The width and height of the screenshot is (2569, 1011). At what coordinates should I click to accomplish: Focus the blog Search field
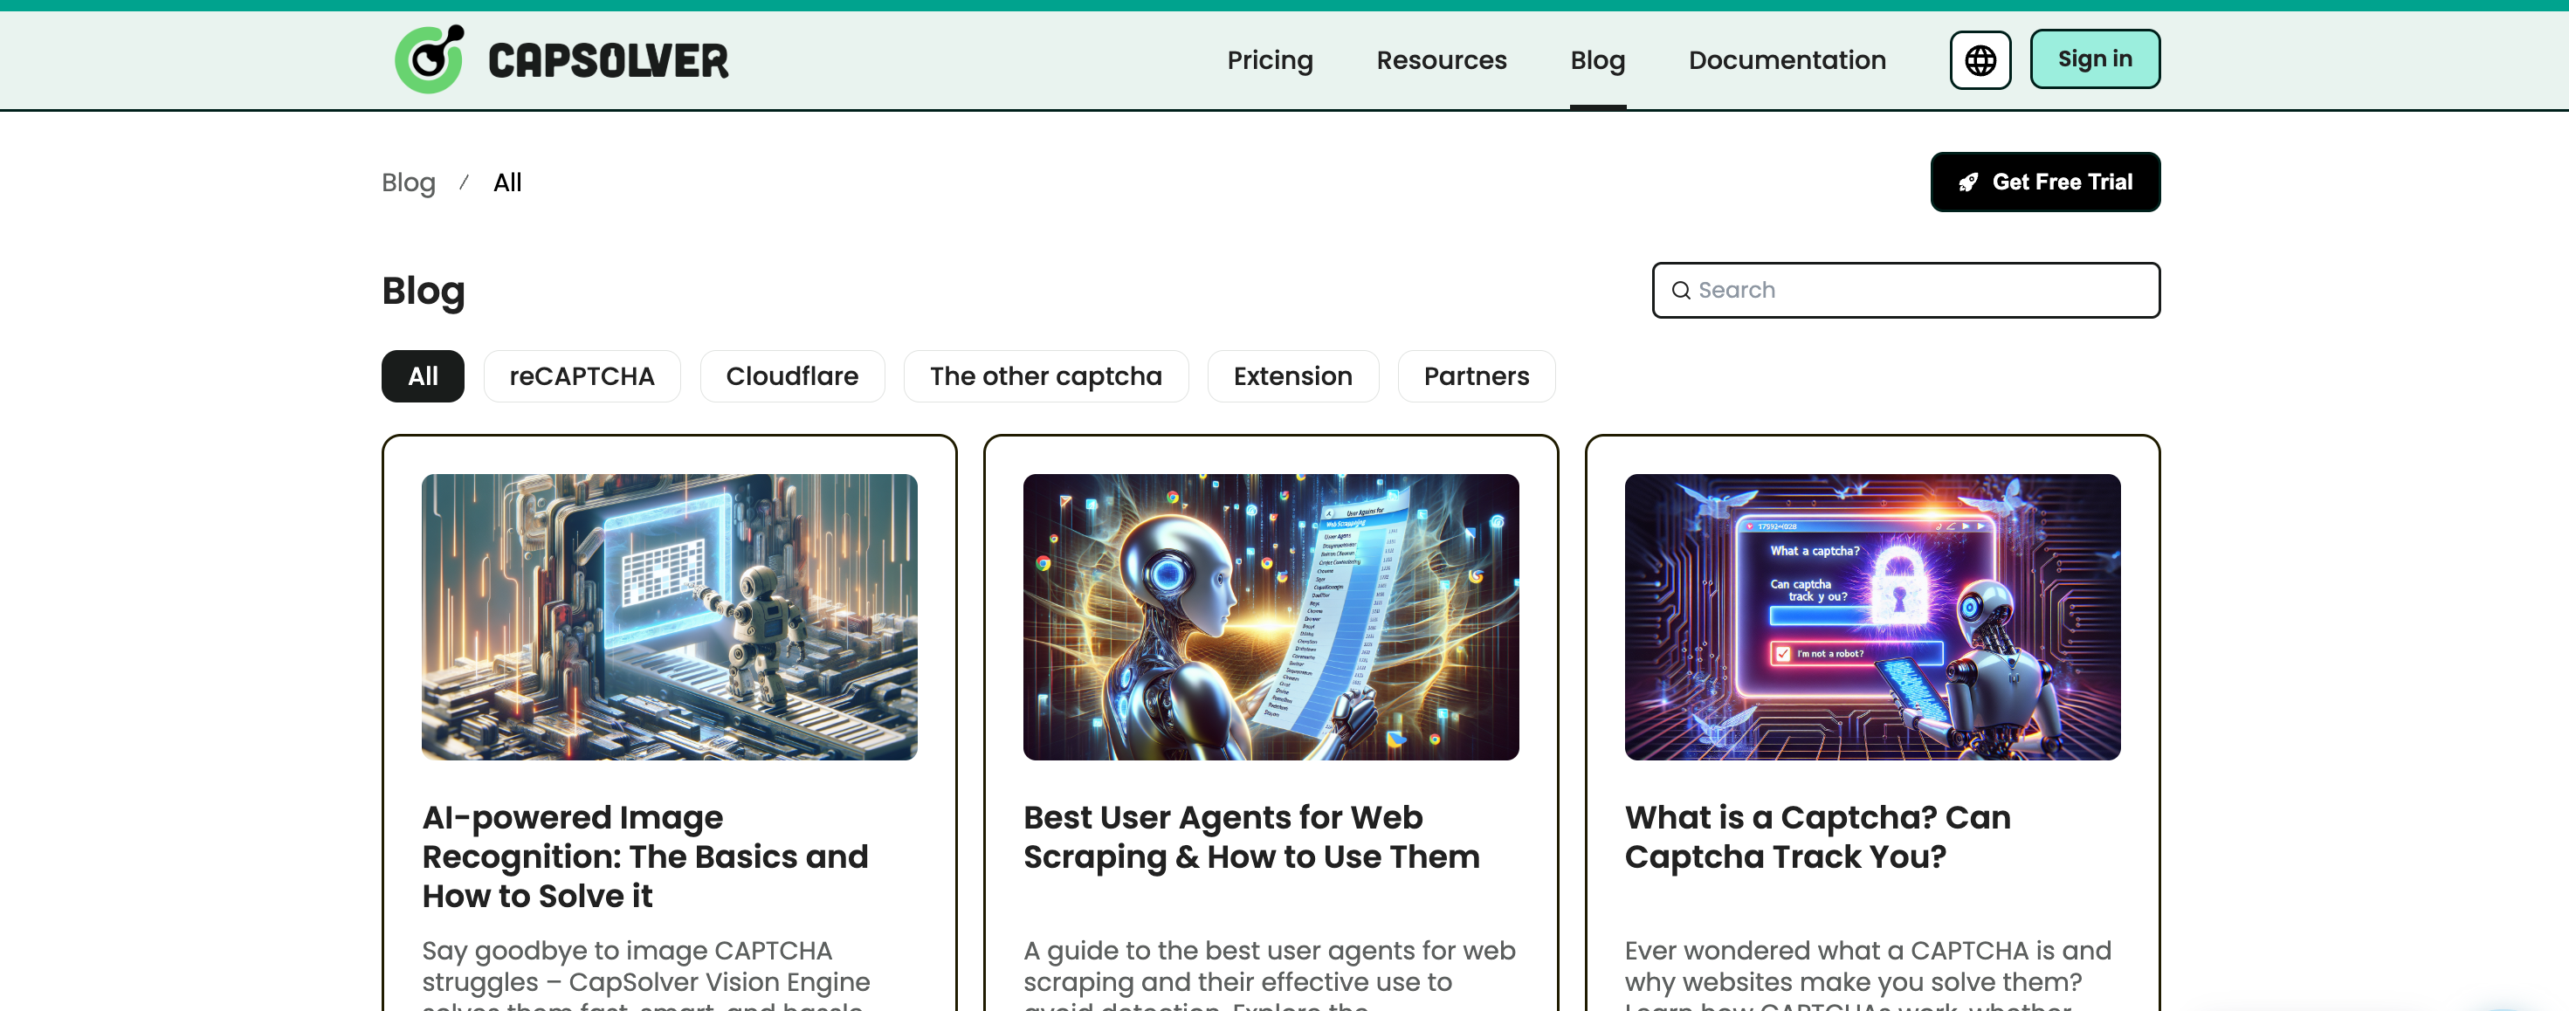click(1906, 290)
